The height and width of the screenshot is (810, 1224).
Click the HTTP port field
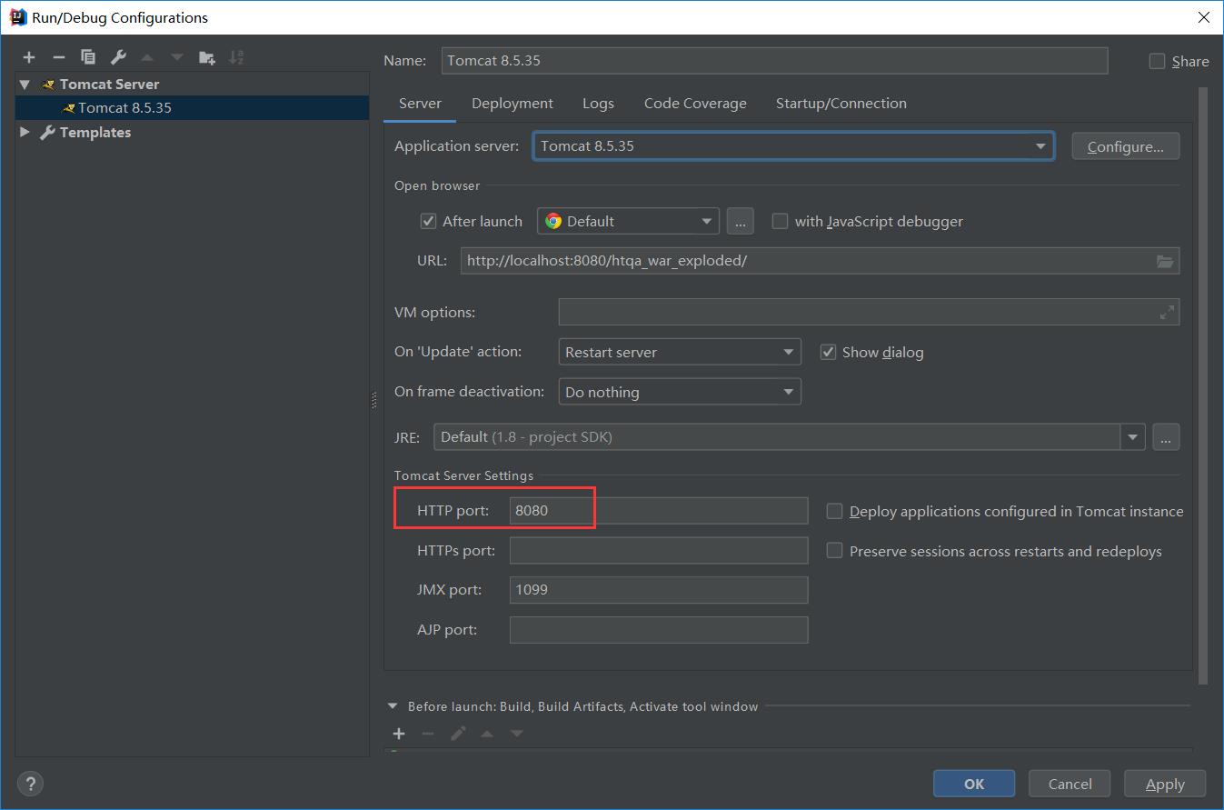pyautogui.click(x=659, y=510)
